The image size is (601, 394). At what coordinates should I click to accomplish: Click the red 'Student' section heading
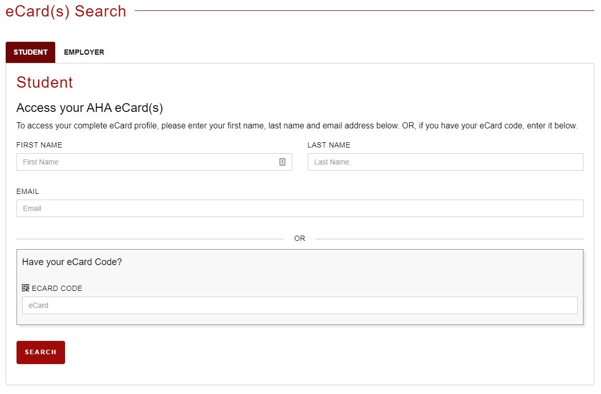[x=44, y=83]
